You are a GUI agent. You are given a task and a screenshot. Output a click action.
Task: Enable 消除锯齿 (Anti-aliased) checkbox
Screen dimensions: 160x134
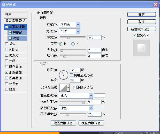[x=75, y=88]
